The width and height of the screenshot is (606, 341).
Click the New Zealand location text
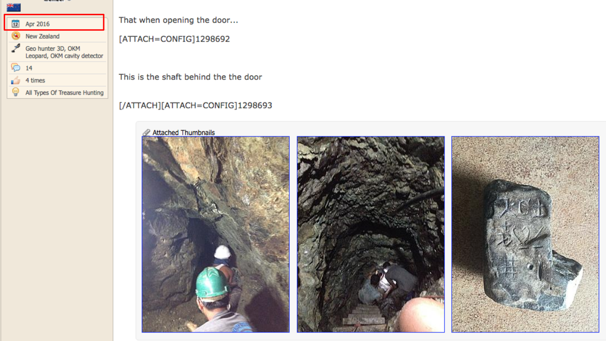(43, 36)
